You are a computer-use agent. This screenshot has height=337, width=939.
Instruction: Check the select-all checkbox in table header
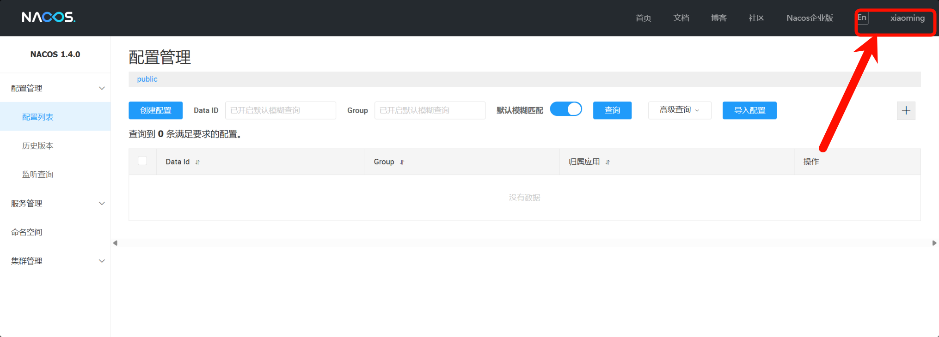pos(142,161)
